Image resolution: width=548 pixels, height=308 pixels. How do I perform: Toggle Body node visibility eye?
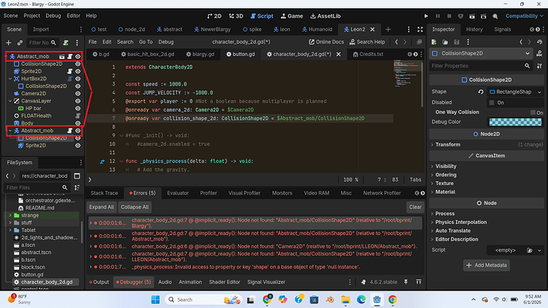78,123
